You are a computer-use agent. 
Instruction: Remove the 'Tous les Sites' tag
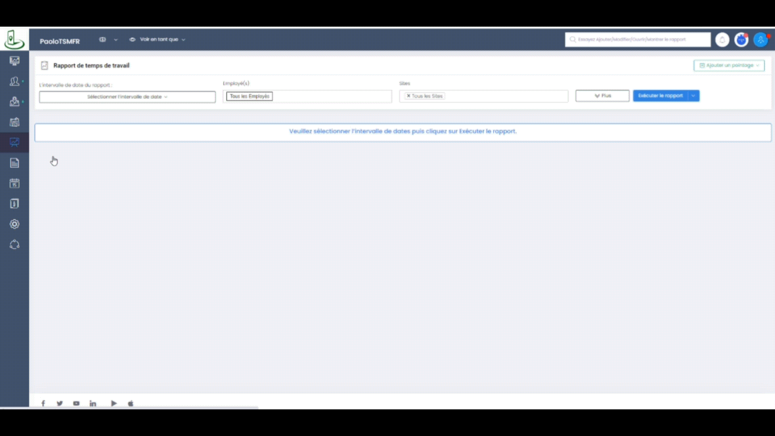point(408,96)
